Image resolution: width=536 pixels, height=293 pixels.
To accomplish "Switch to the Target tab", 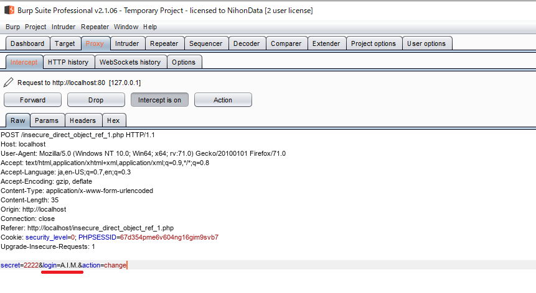I will (x=65, y=43).
